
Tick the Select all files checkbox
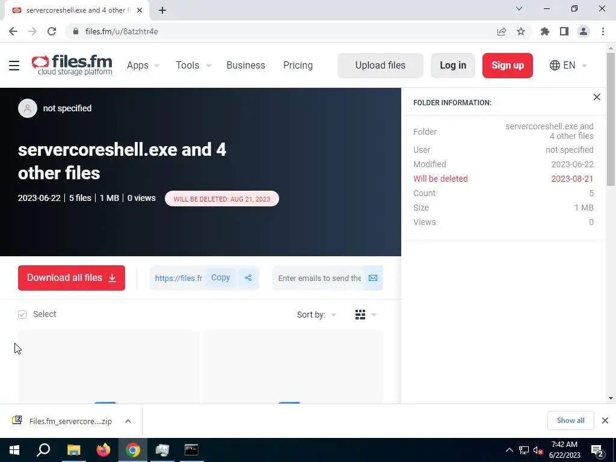tap(22, 315)
